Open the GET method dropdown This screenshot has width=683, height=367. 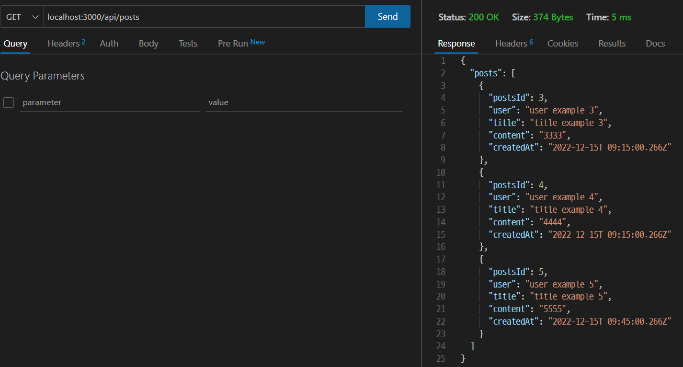coord(22,17)
